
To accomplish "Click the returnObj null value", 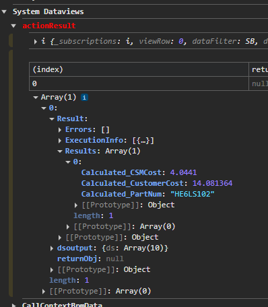I will tap(114, 259).
